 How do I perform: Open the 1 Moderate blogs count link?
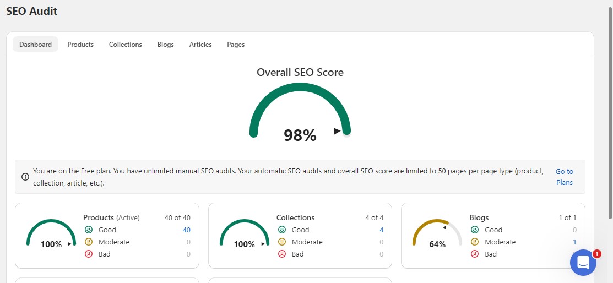click(x=574, y=242)
